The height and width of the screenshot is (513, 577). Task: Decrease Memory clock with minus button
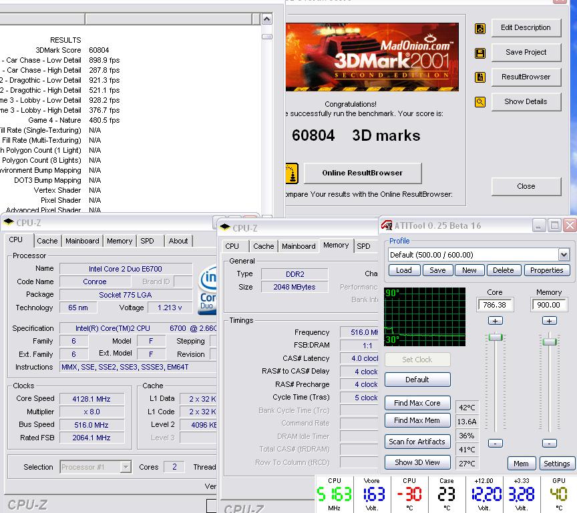tap(550, 443)
